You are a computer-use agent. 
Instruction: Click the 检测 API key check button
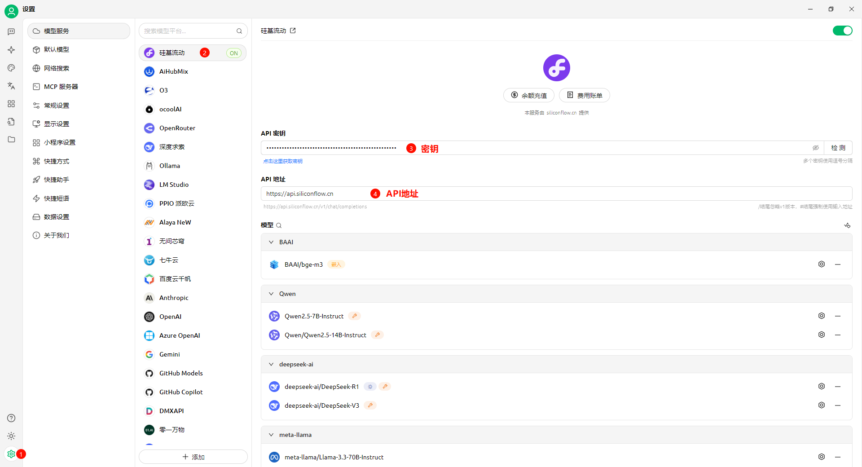coord(838,148)
